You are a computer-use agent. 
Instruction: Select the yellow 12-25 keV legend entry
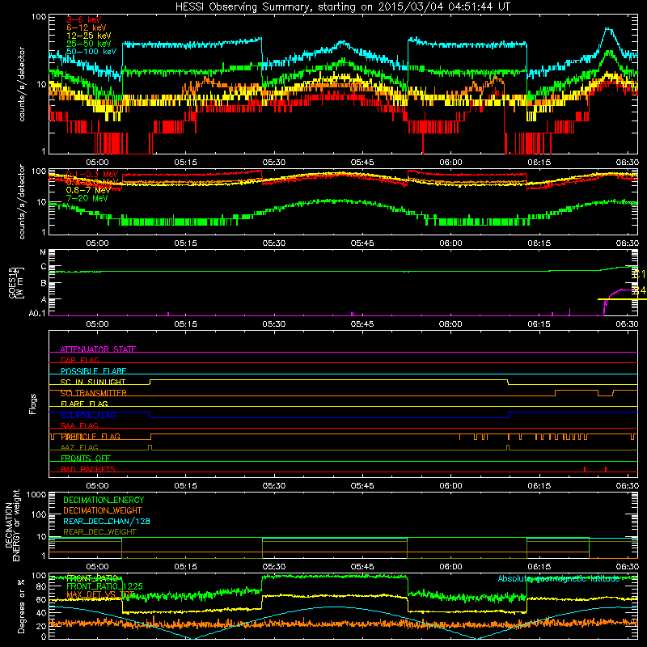(89, 36)
